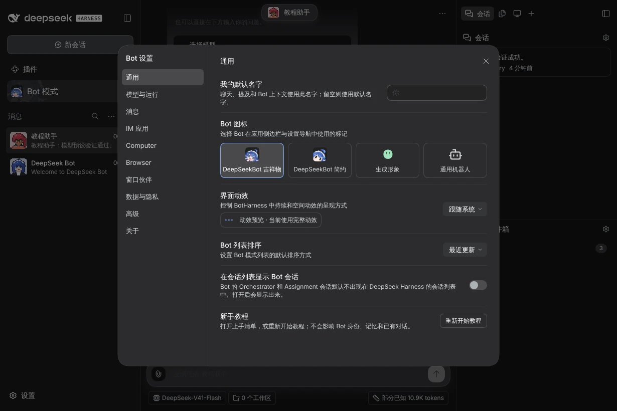Open the Browser settings section
The width and height of the screenshot is (617, 411).
point(163,162)
